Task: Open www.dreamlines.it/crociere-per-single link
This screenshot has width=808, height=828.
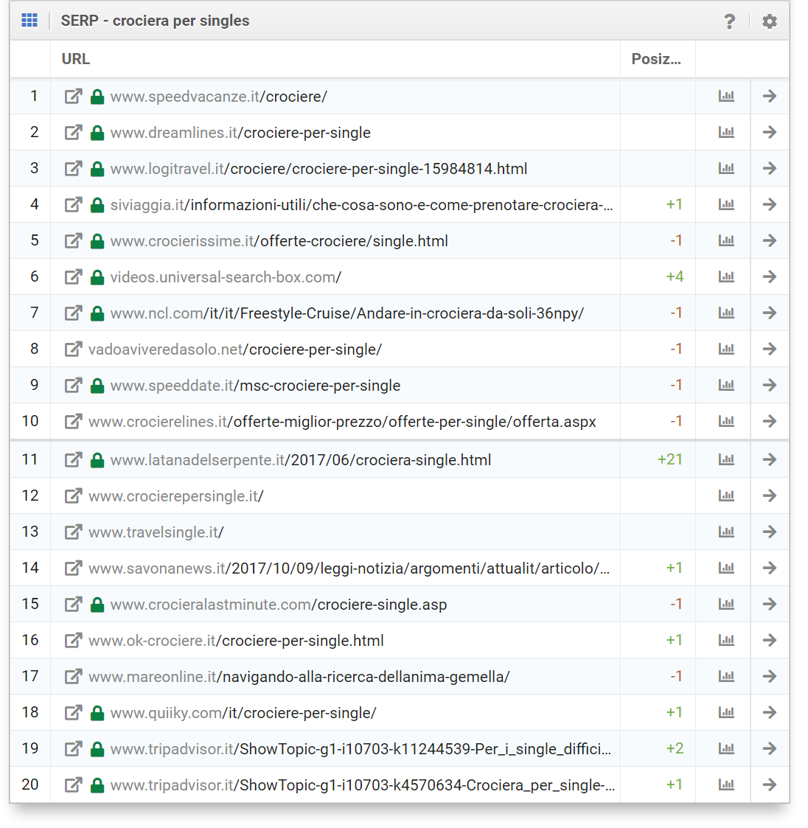Action: click(x=240, y=133)
